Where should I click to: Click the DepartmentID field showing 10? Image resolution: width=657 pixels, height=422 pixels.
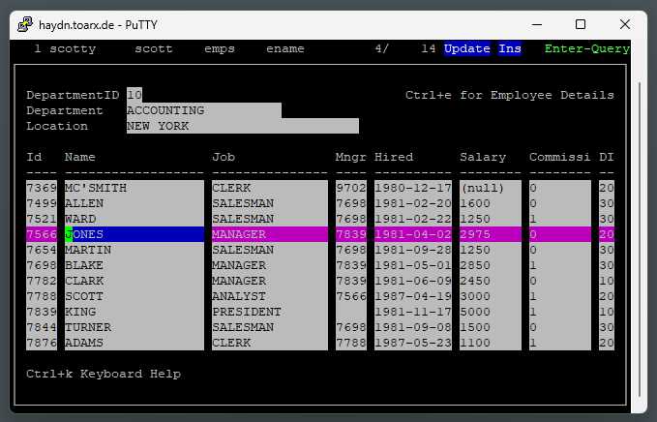click(134, 95)
